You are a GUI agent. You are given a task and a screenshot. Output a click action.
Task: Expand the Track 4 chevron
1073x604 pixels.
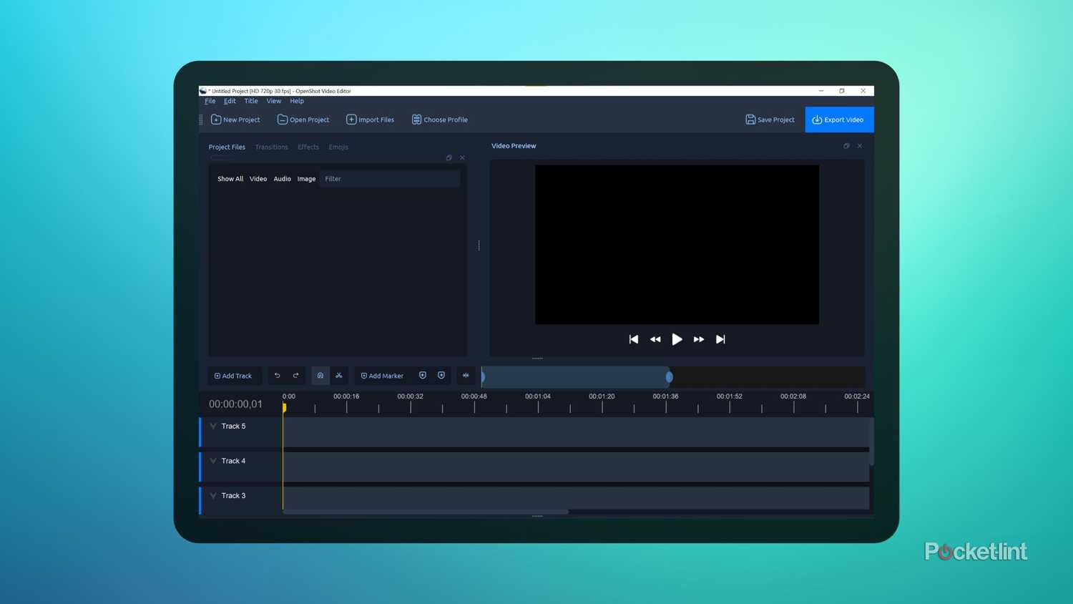(213, 461)
